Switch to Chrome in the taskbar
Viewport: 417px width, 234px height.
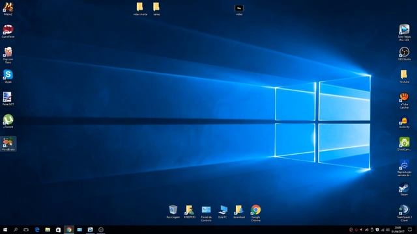tap(69, 229)
